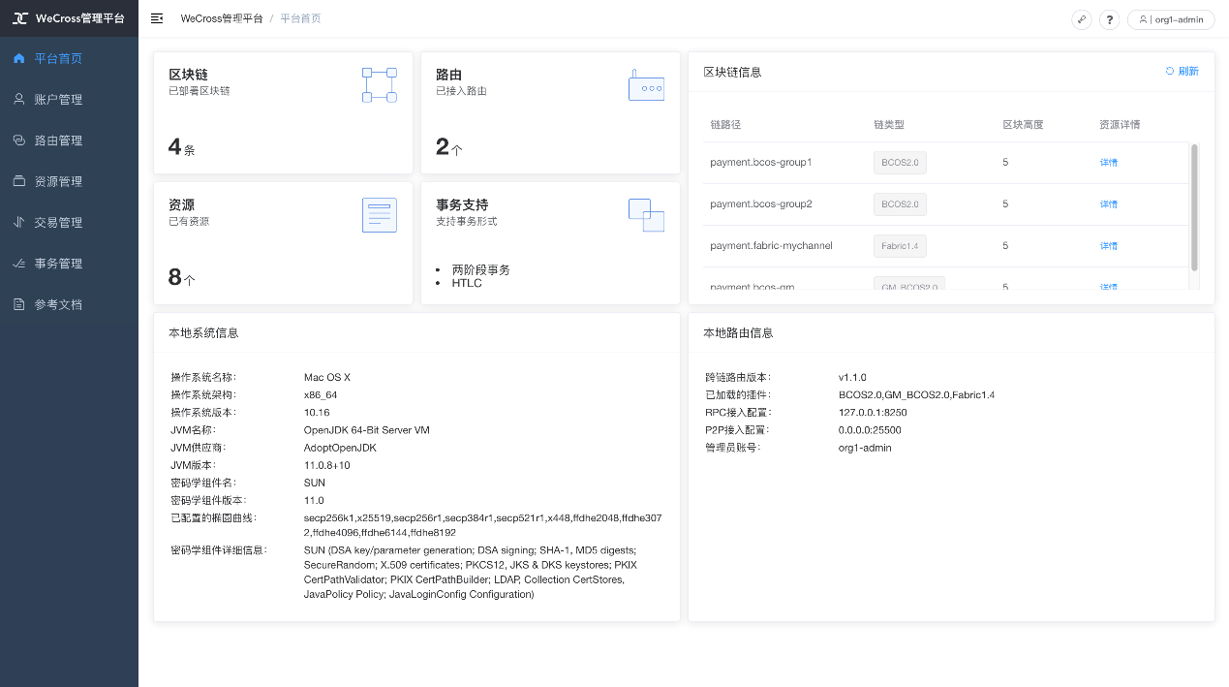Click RPC config 127.0.0.1:8250

click(x=873, y=413)
